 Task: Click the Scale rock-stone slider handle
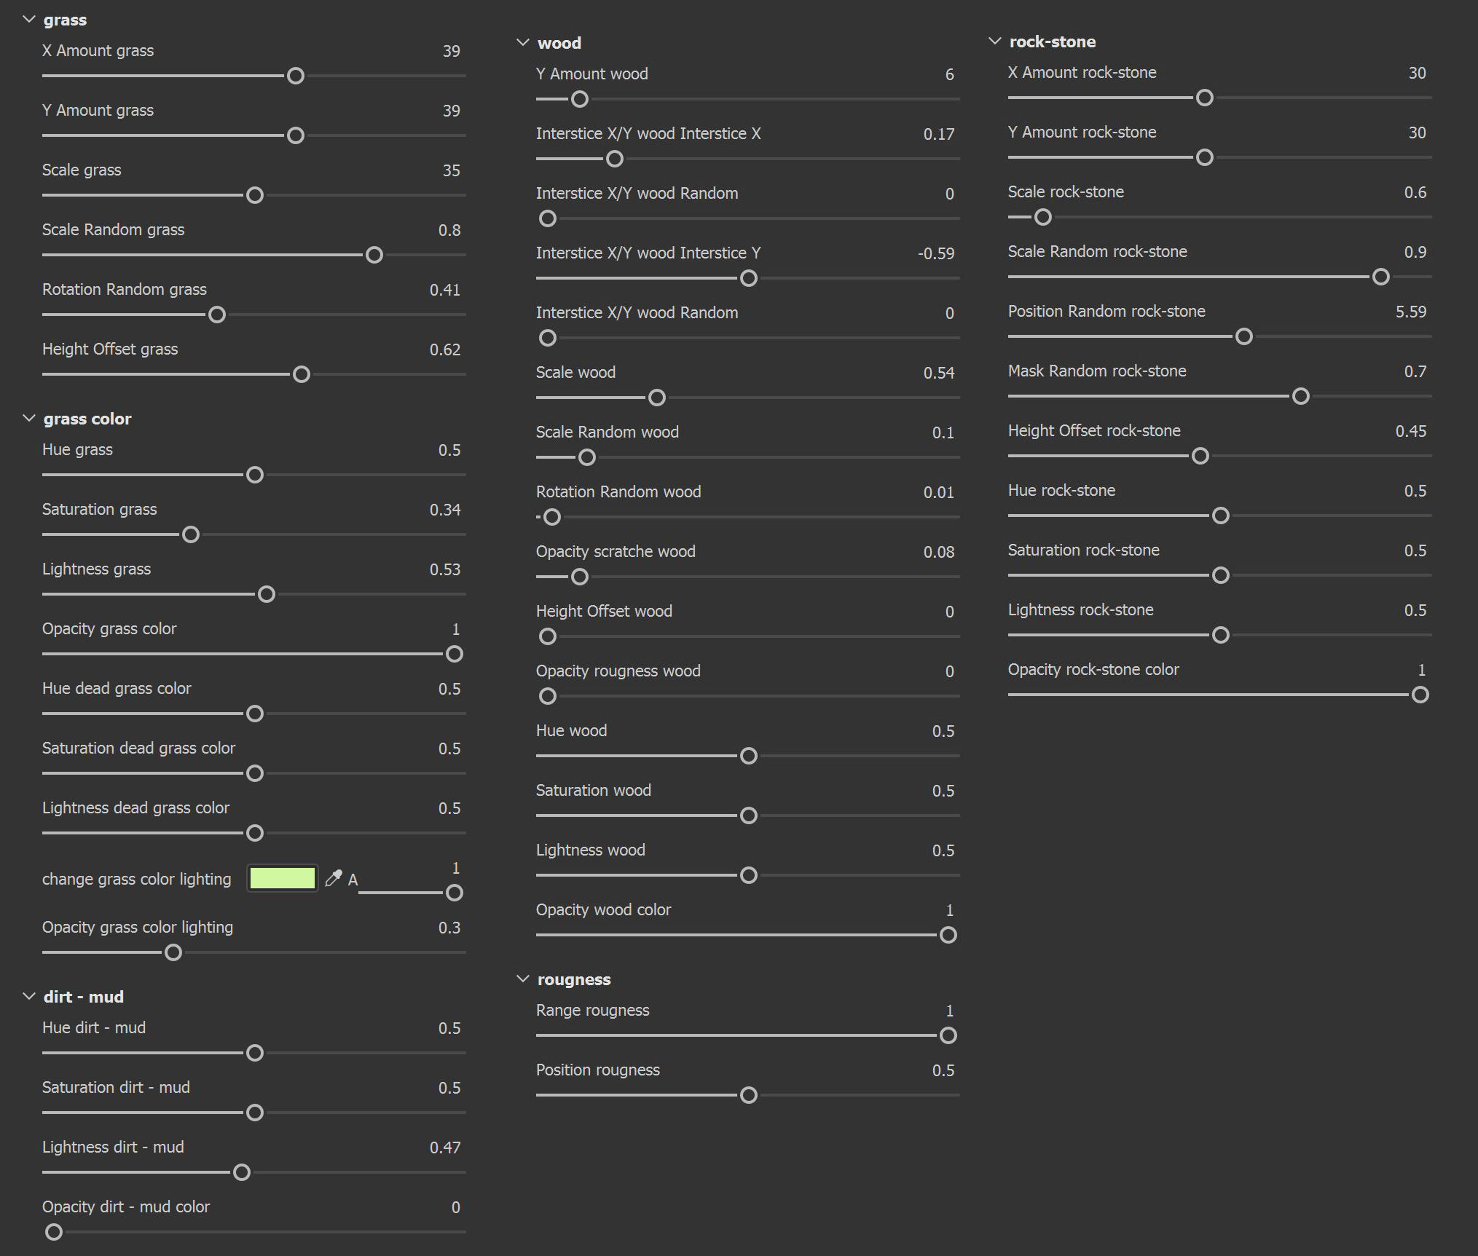tap(1043, 217)
